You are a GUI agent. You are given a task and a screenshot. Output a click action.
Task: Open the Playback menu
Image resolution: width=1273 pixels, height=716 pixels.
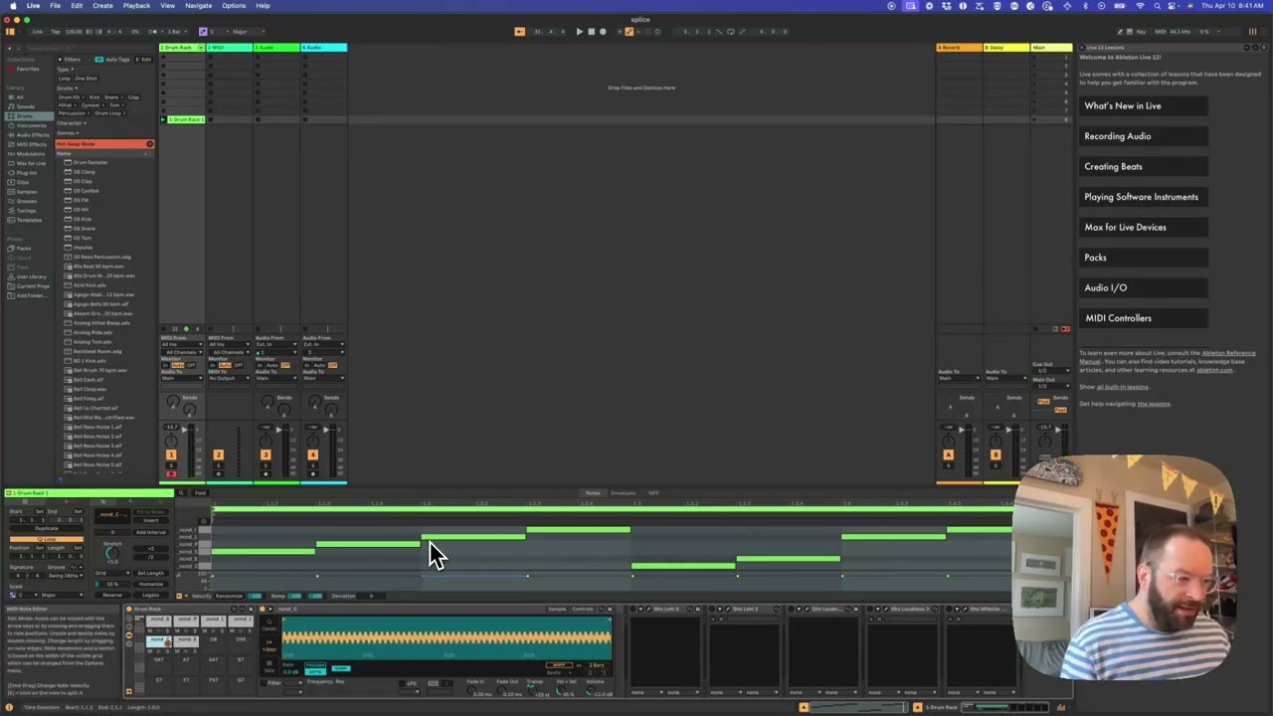pyautogui.click(x=136, y=6)
